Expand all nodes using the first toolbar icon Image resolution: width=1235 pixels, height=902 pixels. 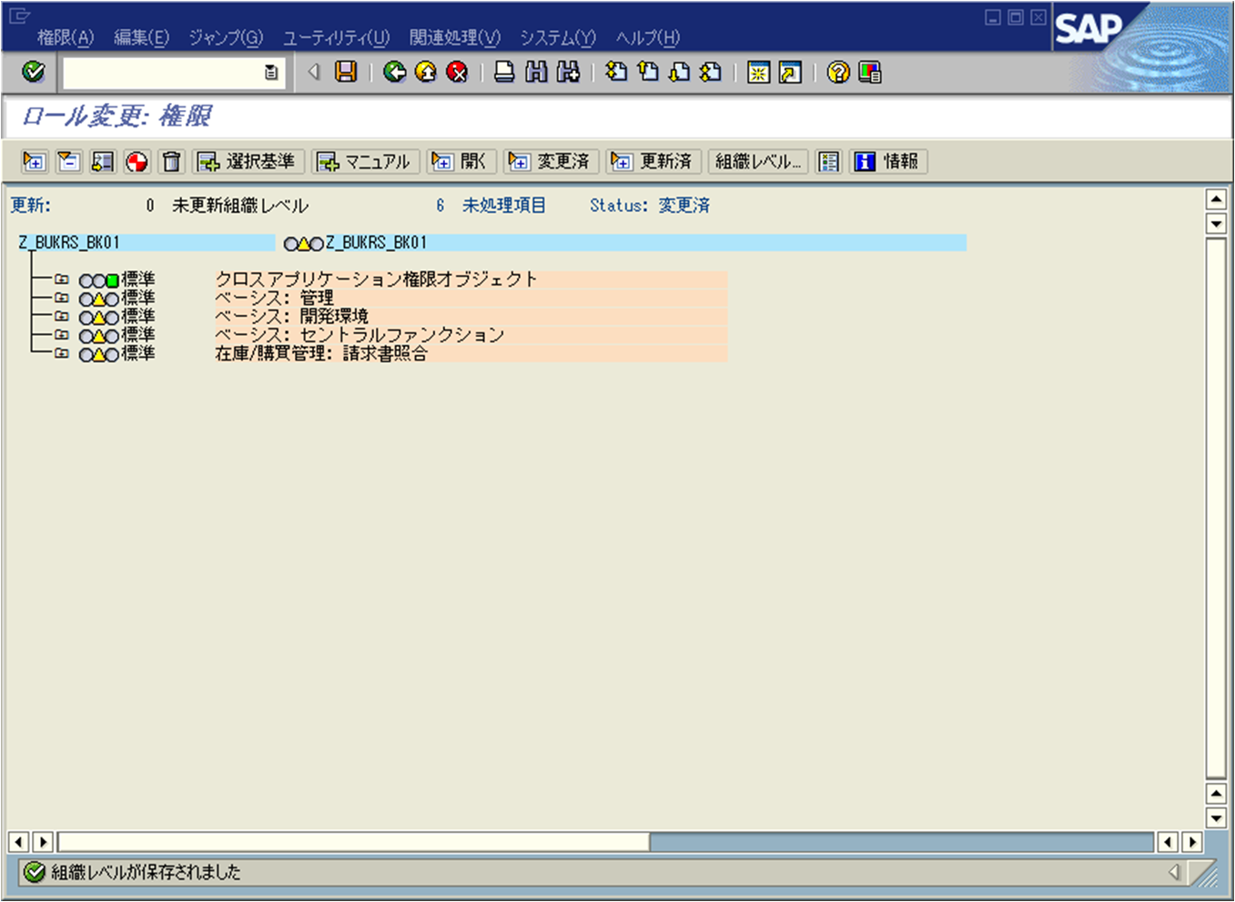click(x=34, y=161)
